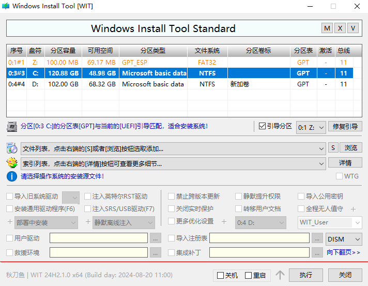Select the Z: GPT_ESP partition row
Screen dimensions: 368x286
pyautogui.click(x=180, y=63)
